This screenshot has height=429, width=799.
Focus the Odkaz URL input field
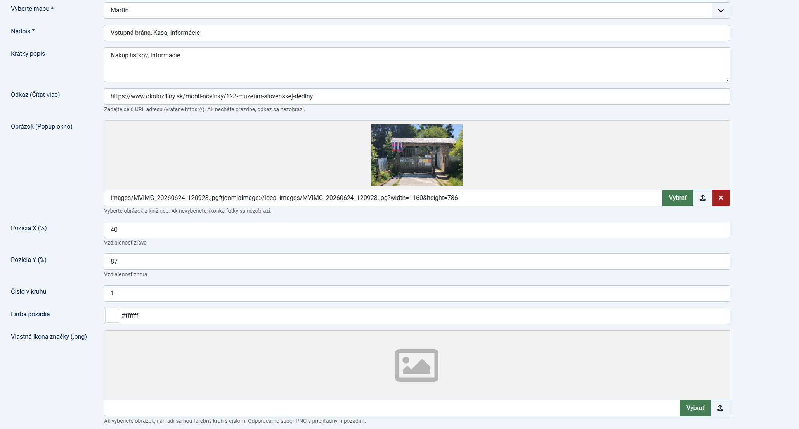click(417, 96)
